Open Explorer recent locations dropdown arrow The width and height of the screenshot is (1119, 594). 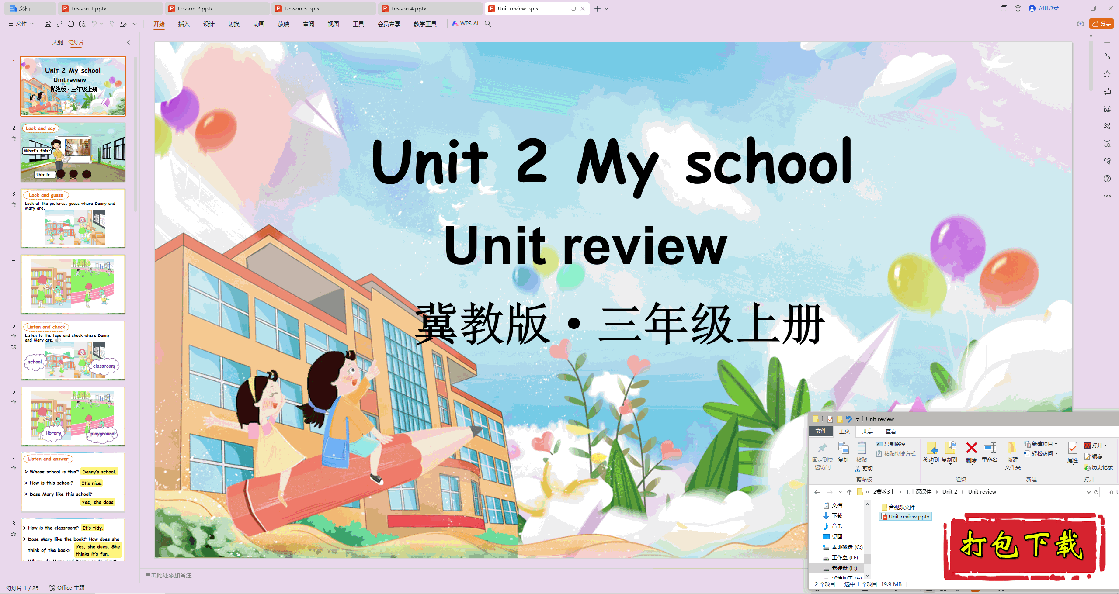pyautogui.click(x=839, y=492)
